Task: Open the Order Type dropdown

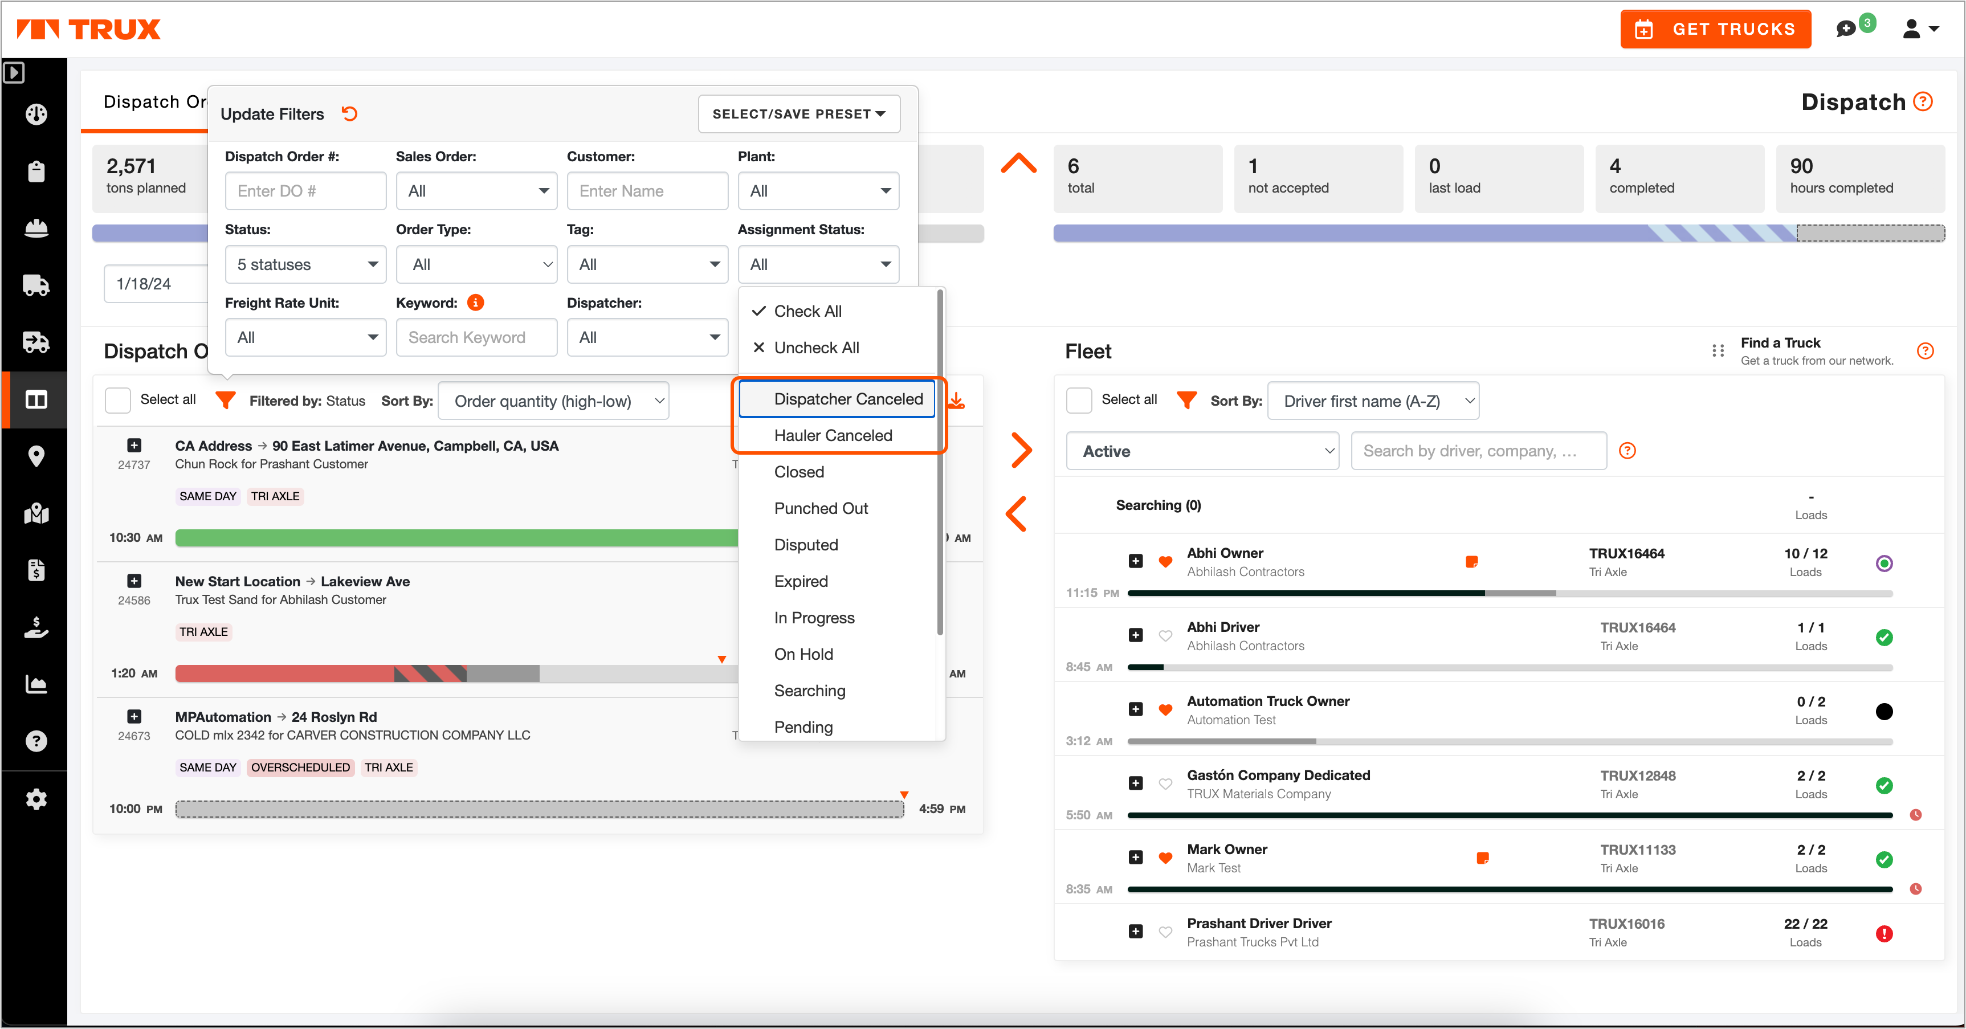Action: point(477,264)
